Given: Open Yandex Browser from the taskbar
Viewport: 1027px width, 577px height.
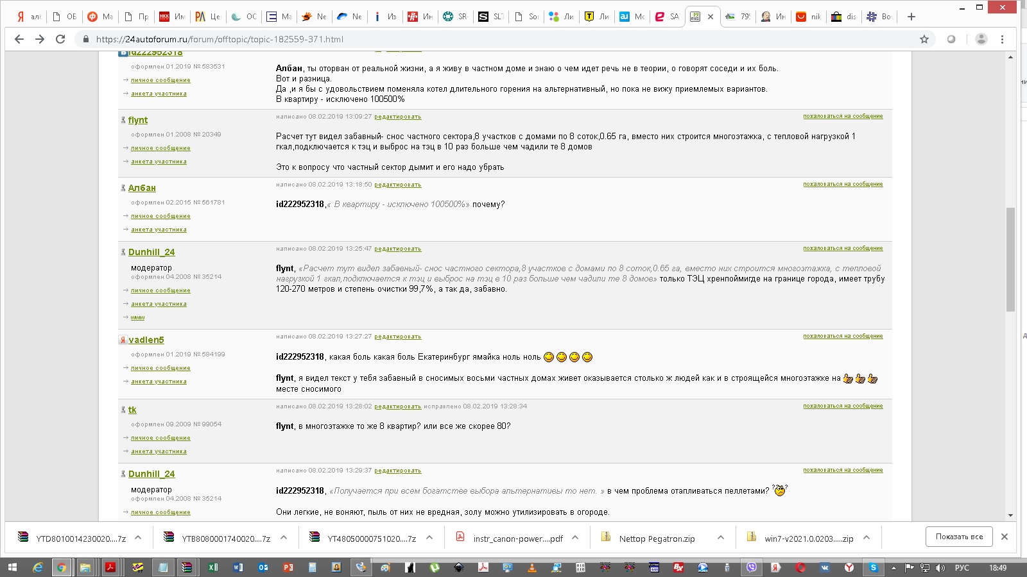Looking at the screenshot, I should (x=849, y=567).
